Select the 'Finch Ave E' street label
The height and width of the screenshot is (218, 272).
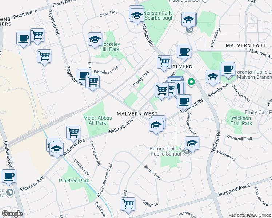click(x=25, y=14)
